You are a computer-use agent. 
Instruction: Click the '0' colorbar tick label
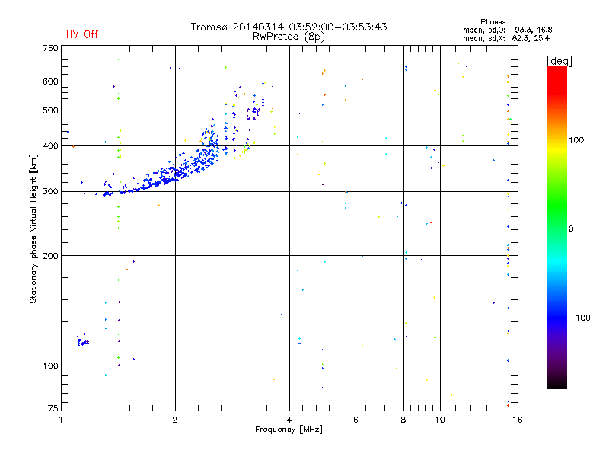tap(571, 229)
